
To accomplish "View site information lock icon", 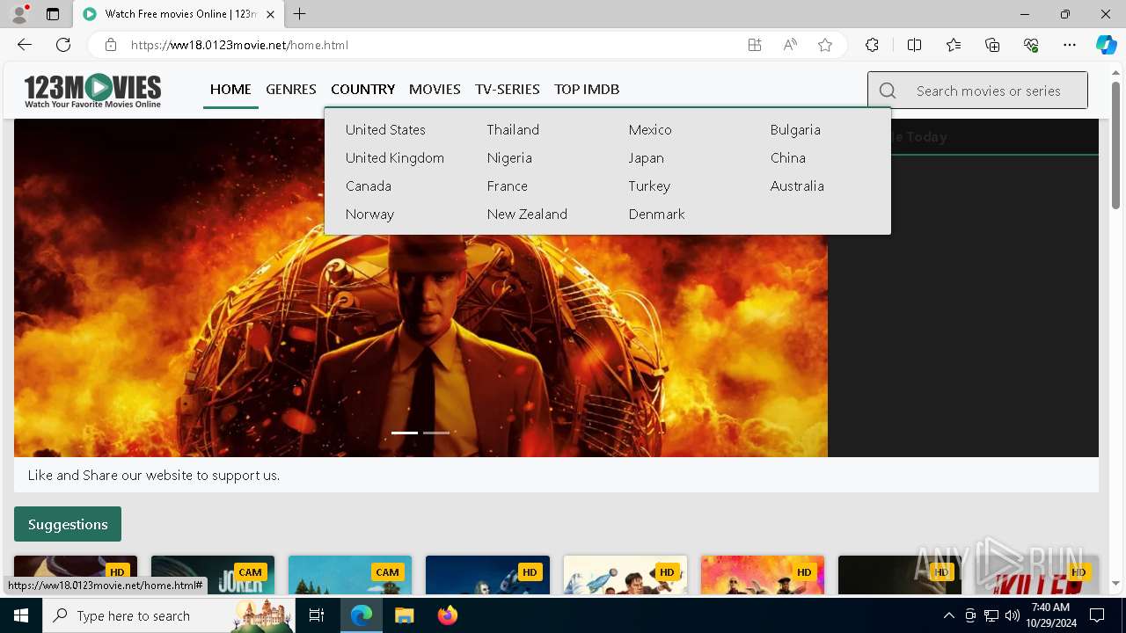I will coord(111,45).
